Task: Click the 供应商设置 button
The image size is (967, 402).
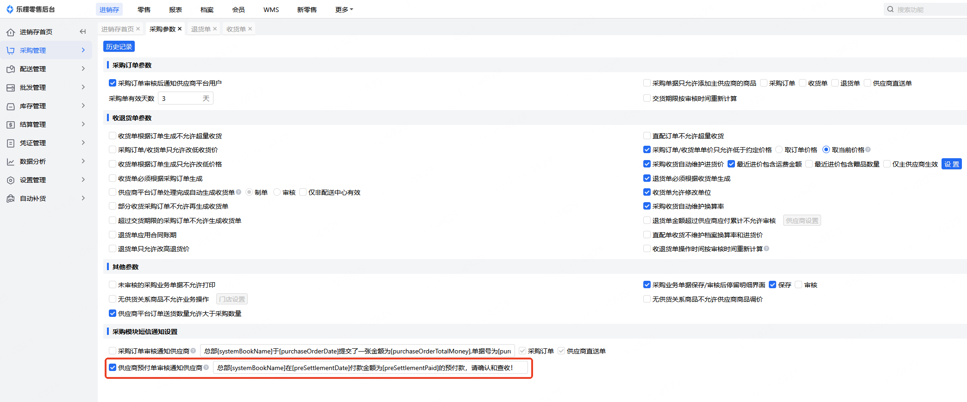Action: (802, 221)
